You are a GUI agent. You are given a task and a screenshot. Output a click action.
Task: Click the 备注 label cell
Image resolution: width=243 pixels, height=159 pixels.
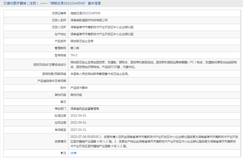pyautogui.click(x=36, y=102)
